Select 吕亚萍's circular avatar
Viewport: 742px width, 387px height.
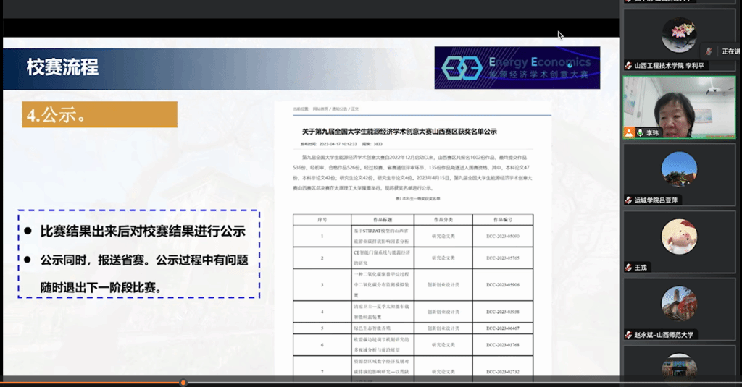(x=679, y=169)
